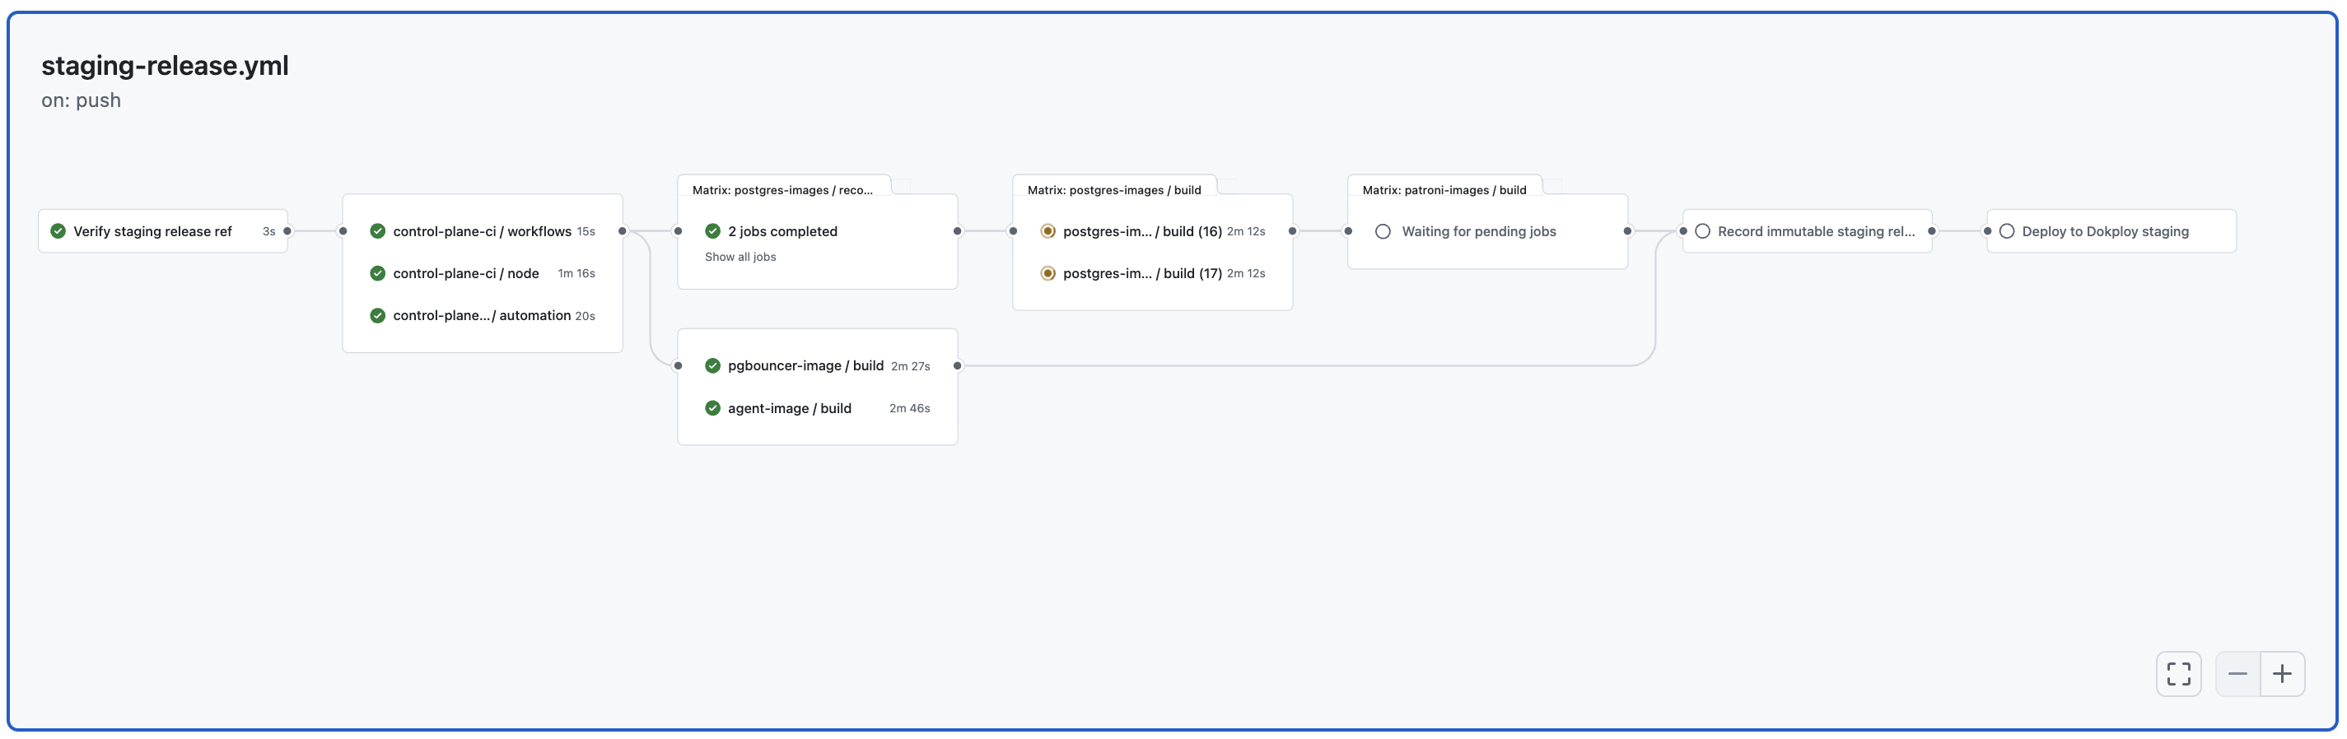Click pending circle for Record immutable staging release

pyautogui.click(x=1702, y=231)
